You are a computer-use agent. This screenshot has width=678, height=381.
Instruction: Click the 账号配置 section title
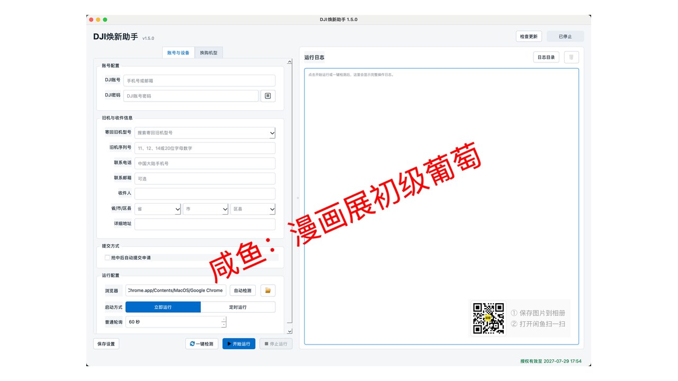pyautogui.click(x=111, y=66)
